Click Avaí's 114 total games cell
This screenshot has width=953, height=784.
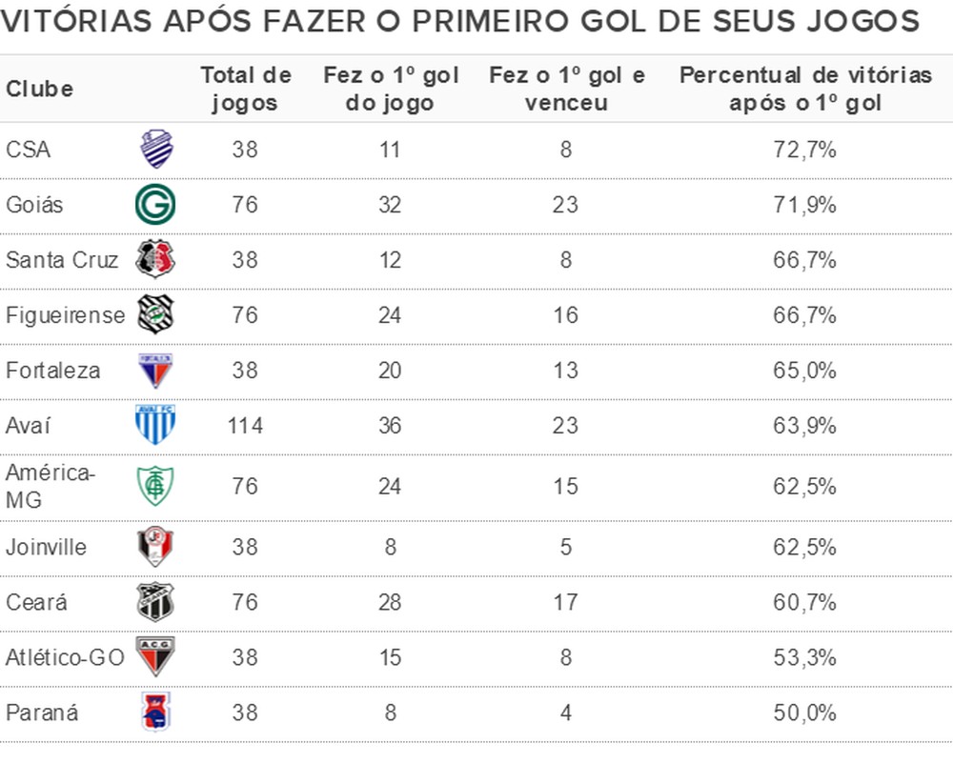click(245, 425)
